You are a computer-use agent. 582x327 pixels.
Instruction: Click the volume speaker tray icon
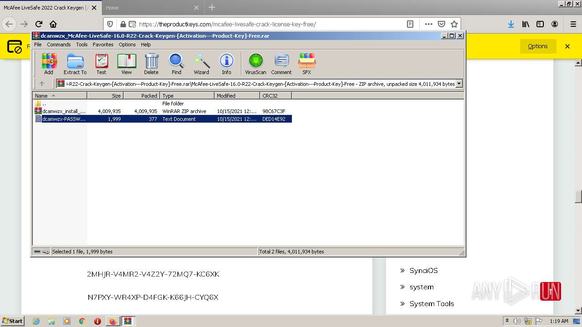pyautogui.click(x=517, y=321)
